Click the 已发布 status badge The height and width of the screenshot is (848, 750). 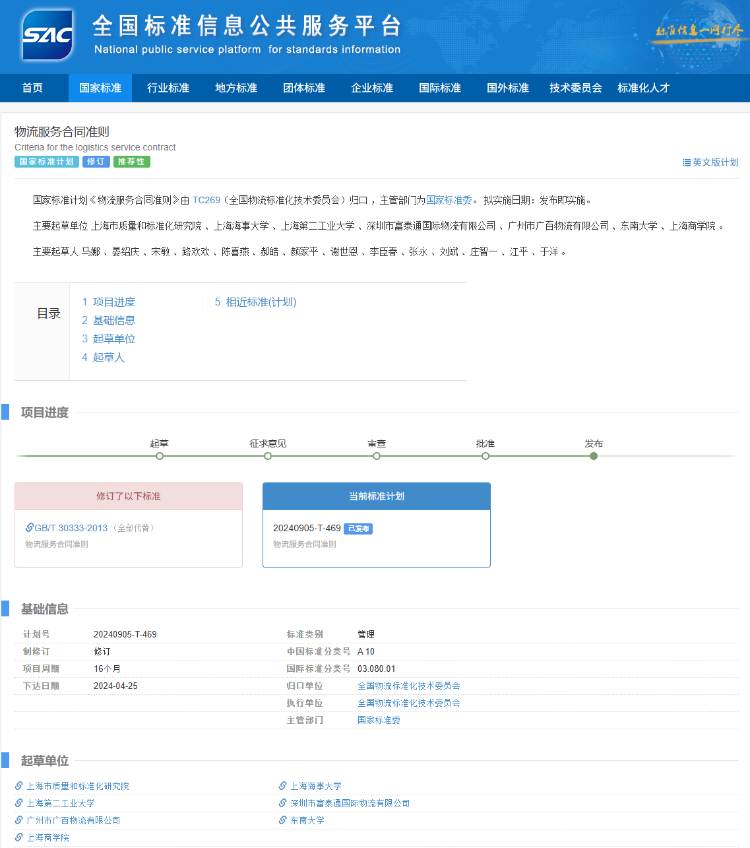[x=358, y=529]
